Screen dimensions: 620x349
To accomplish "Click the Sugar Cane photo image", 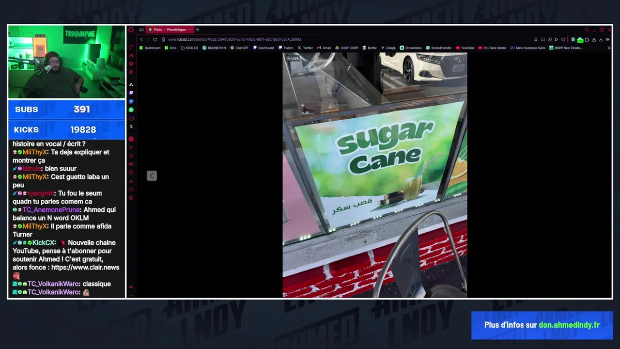I will click(x=375, y=175).
